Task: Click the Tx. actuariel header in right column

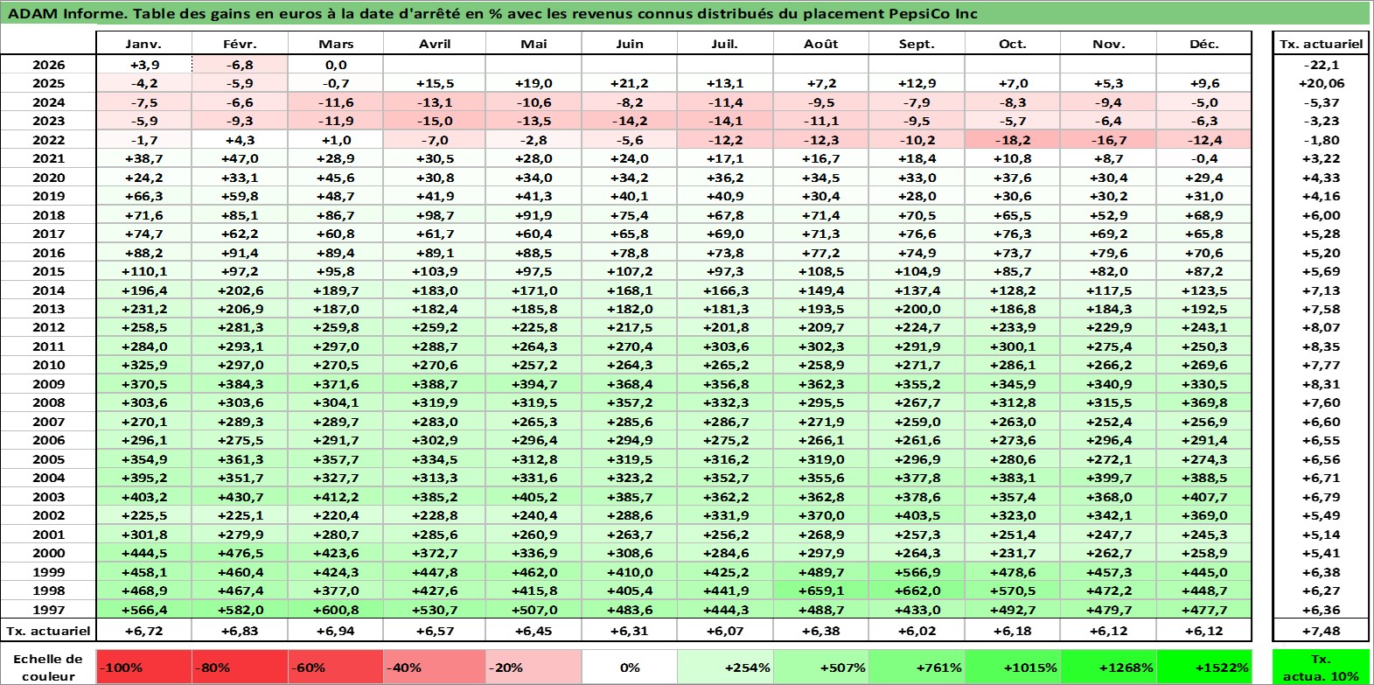Action: tap(1321, 44)
